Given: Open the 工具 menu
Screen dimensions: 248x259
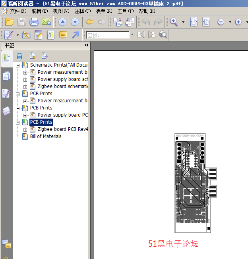Looking at the screenshot, I should [126, 11].
